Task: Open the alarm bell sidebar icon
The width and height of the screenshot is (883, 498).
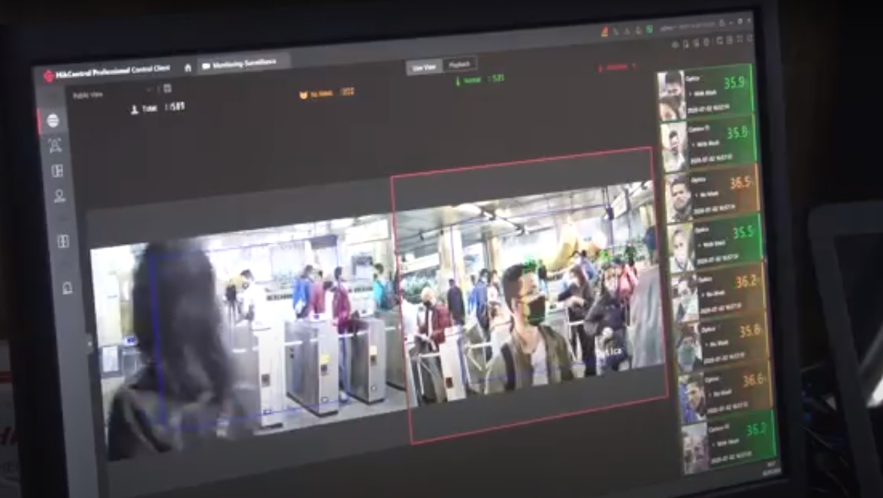Action: point(67,288)
